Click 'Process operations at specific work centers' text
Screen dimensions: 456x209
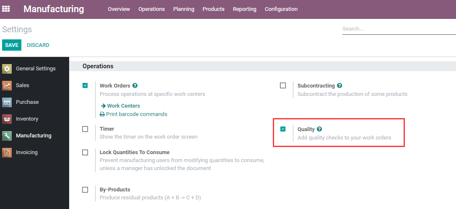153,94
